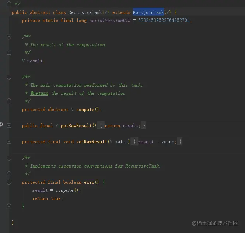The width and height of the screenshot is (245, 233).
Task: Click the RecursiveTask class name in the declaration
Action: [x=85, y=12]
